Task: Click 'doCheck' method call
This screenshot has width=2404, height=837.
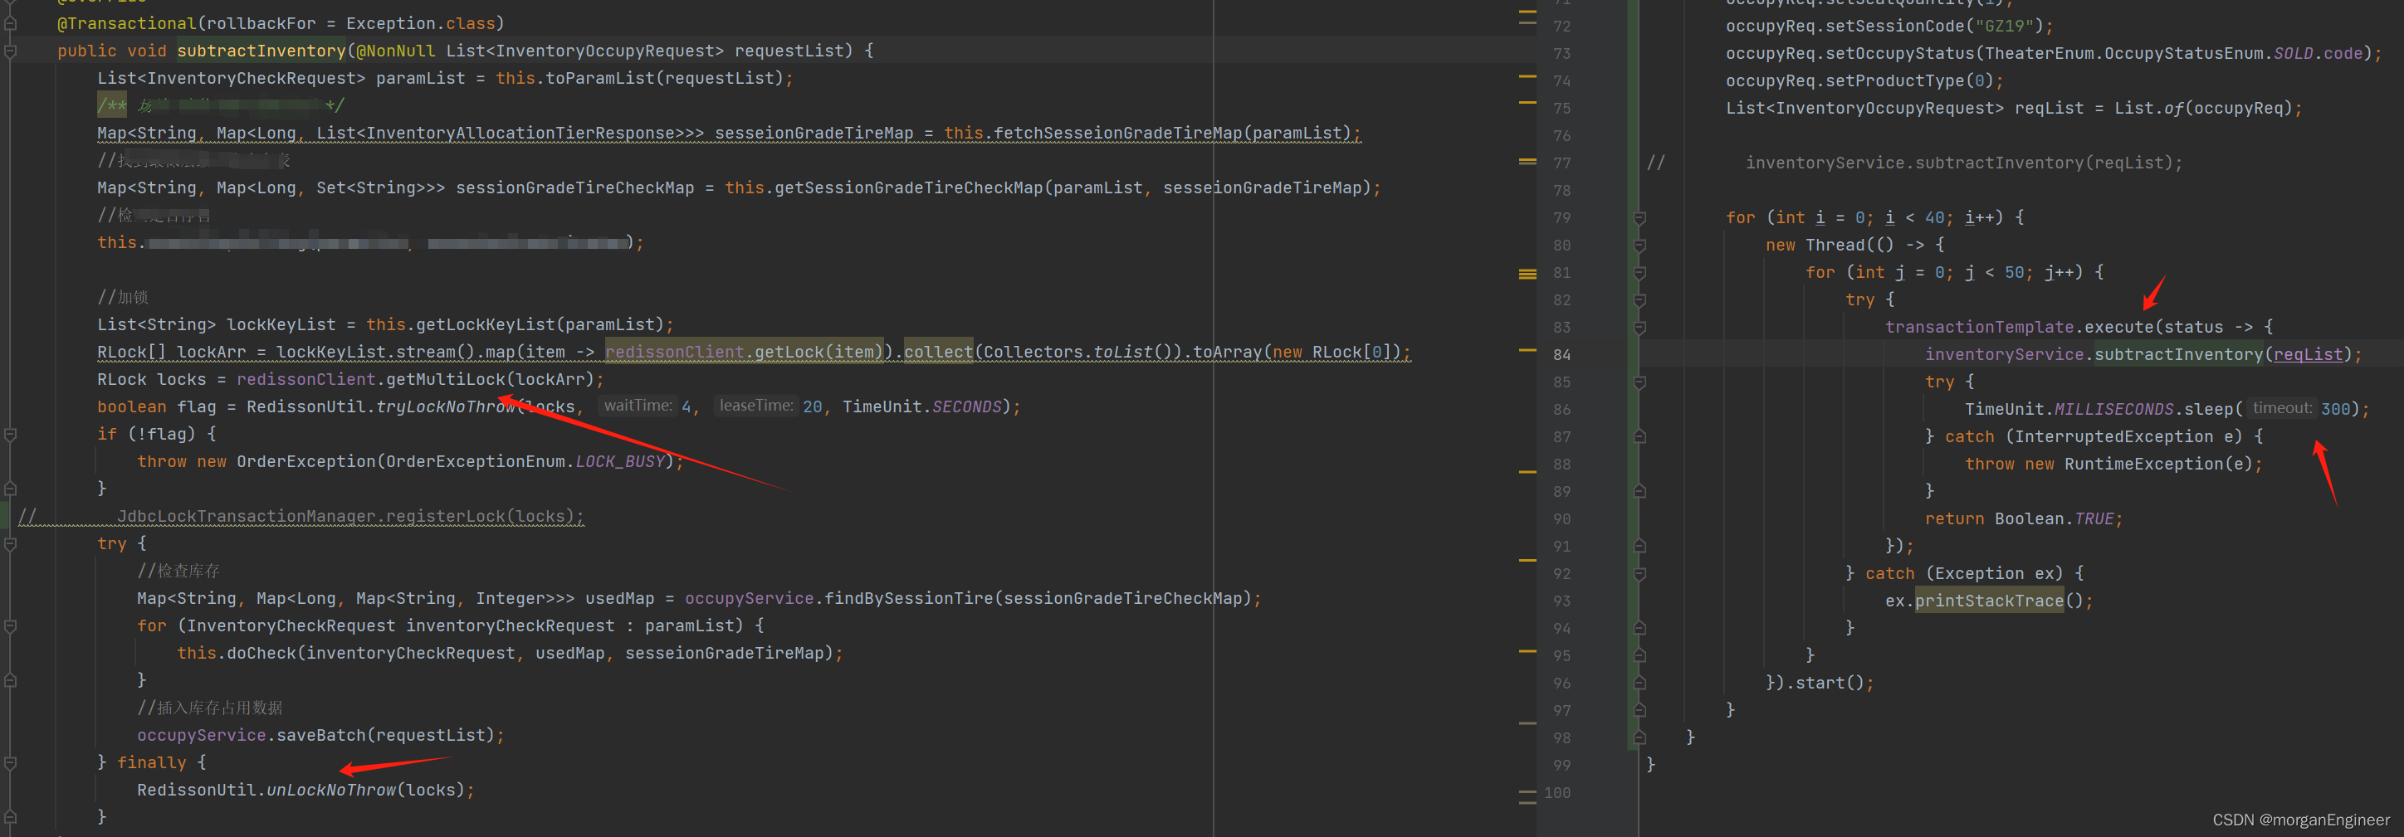Action: coord(261,654)
